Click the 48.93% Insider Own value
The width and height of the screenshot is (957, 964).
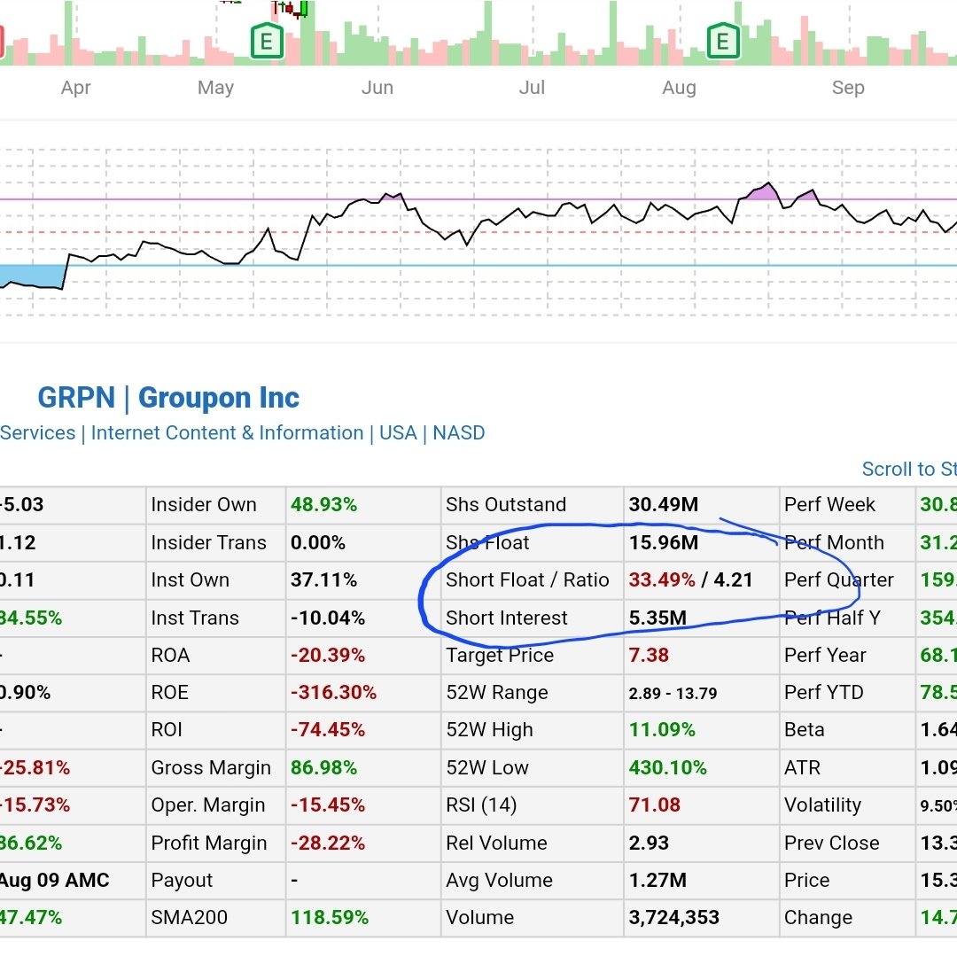[x=323, y=505]
